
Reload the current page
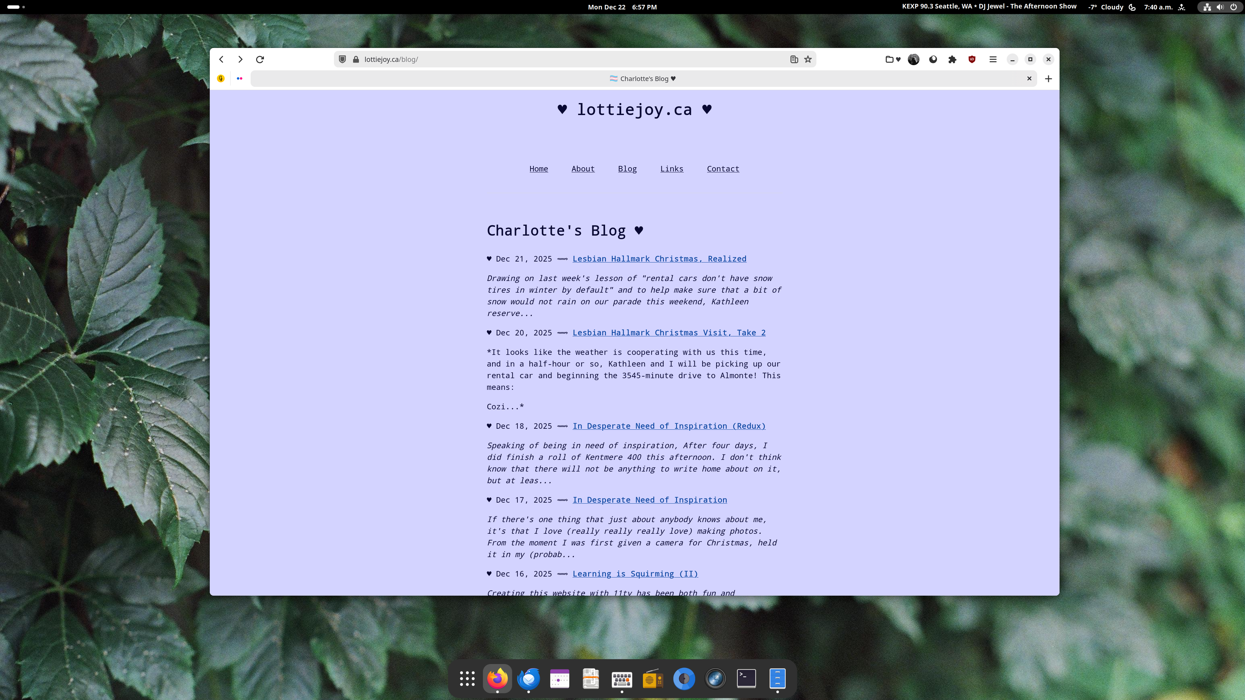[260, 59]
